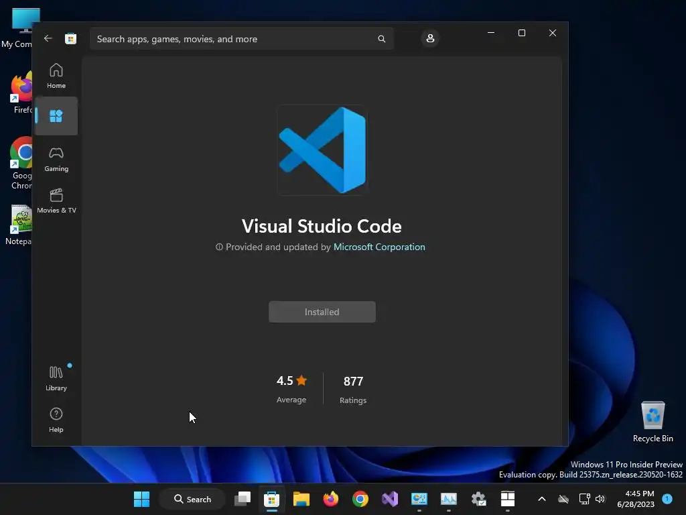The height and width of the screenshot is (515, 686).
Task: Go to Home in Store sidebar
Action: pyautogui.click(x=56, y=76)
